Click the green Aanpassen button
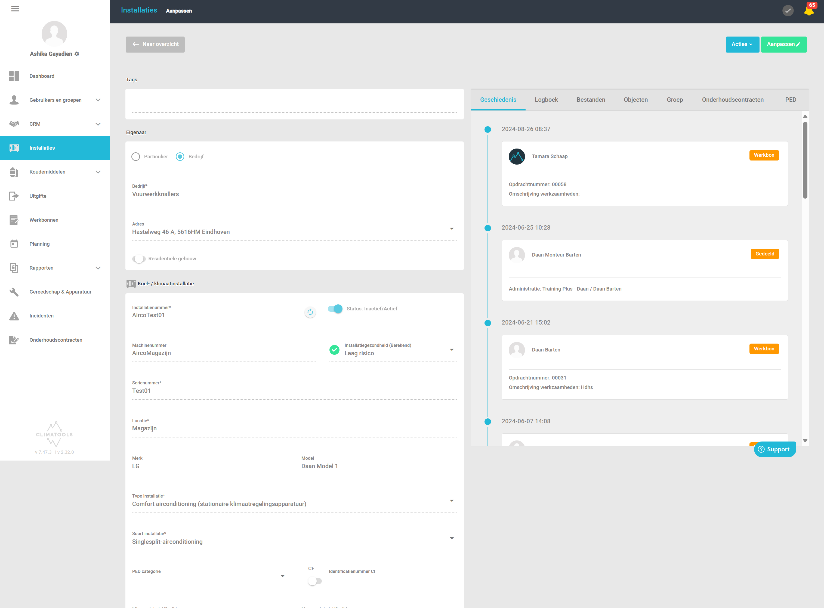824x608 pixels. [x=783, y=45]
